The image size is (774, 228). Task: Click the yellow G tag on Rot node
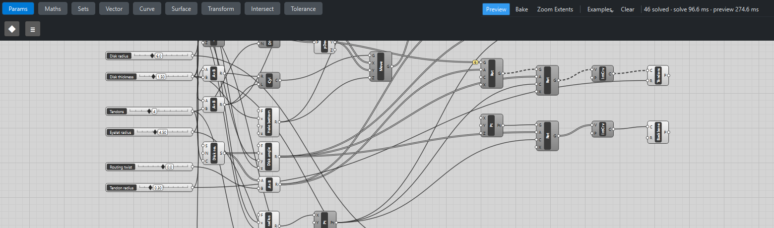(475, 62)
